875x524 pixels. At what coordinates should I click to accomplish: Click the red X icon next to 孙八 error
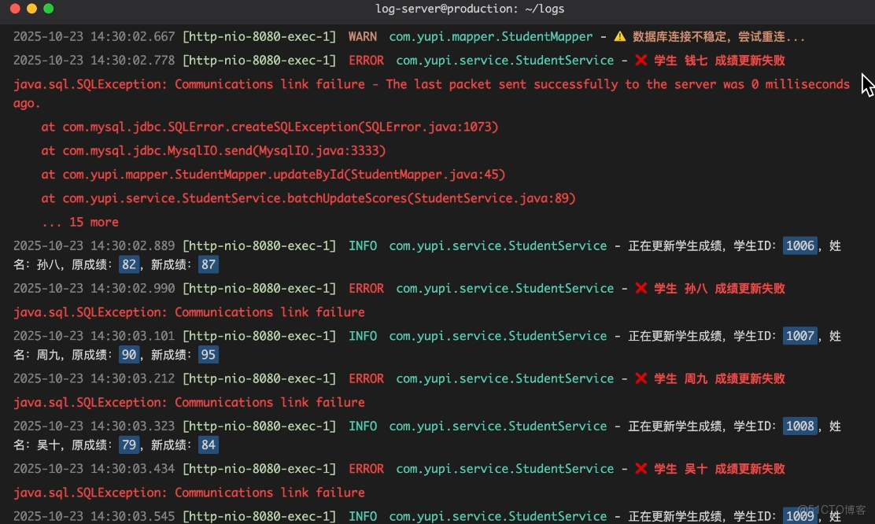tap(641, 288)
